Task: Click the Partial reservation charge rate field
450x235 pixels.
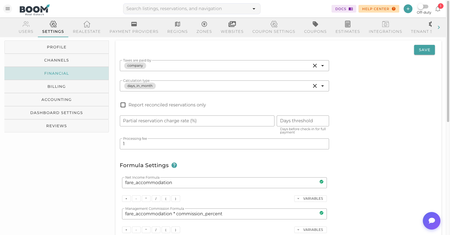Action: click(197, 121)
